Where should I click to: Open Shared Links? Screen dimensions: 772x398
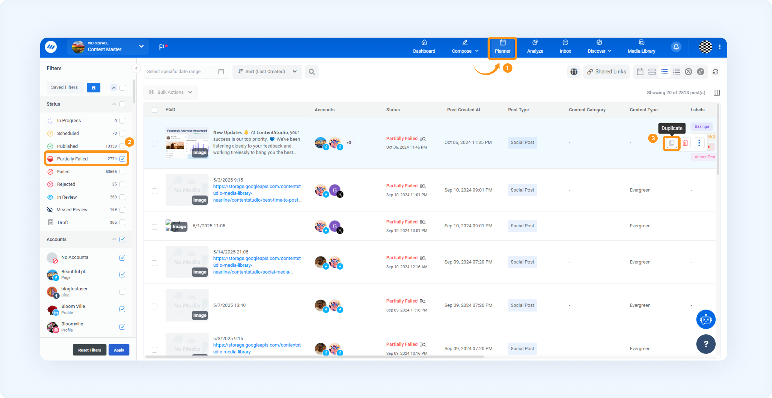click(606, 71)
